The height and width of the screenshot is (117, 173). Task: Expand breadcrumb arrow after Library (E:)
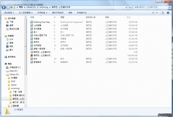[x=38, y=7]
